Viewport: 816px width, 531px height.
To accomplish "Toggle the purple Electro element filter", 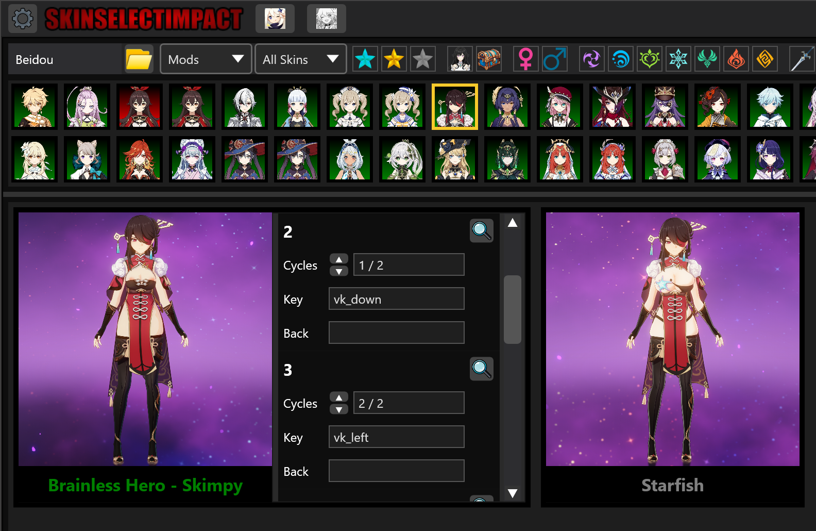I will [592, 59].
